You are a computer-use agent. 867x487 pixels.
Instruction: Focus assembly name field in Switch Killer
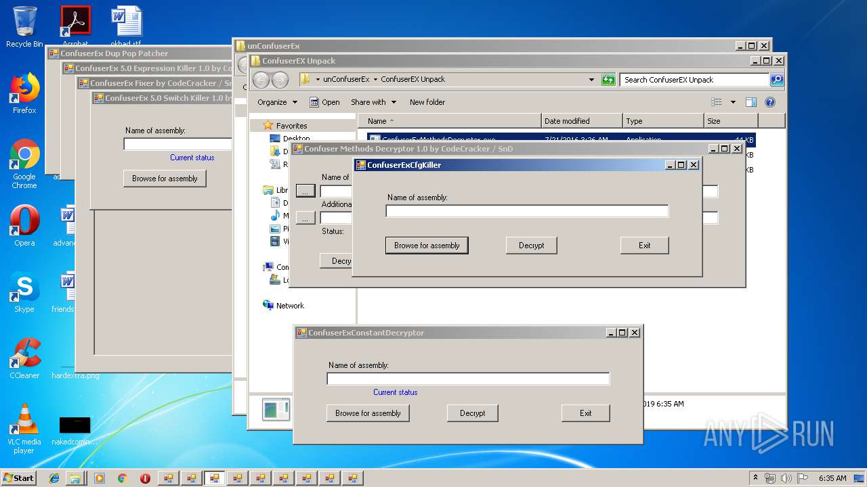(x=177, y=144)
